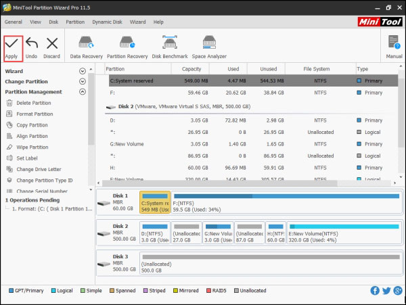Click the Apply checkmark icon
The height and width of the screenshot is (305, 406).
[x=12, y=43]
